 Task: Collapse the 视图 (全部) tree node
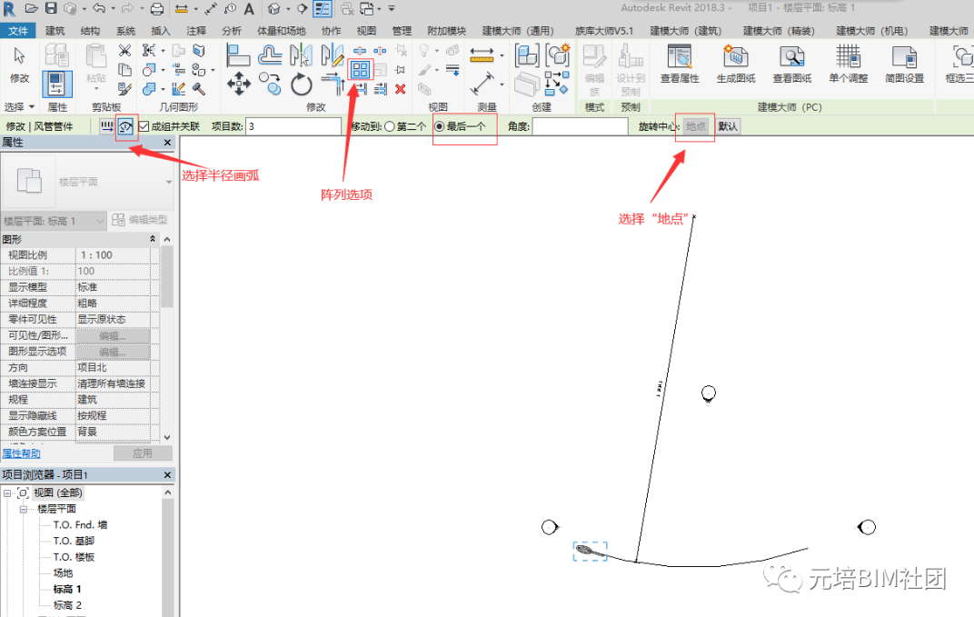point(7,493)
